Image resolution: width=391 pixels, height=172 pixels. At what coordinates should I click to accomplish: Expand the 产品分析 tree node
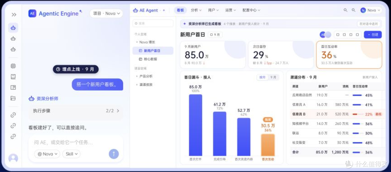tap(137, 76)
